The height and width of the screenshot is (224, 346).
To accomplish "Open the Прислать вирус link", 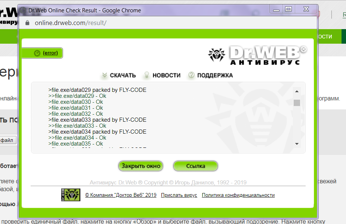I will point(179,195).
